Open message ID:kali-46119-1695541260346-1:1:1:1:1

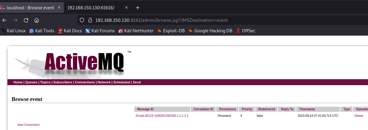(x=162, y=116)
